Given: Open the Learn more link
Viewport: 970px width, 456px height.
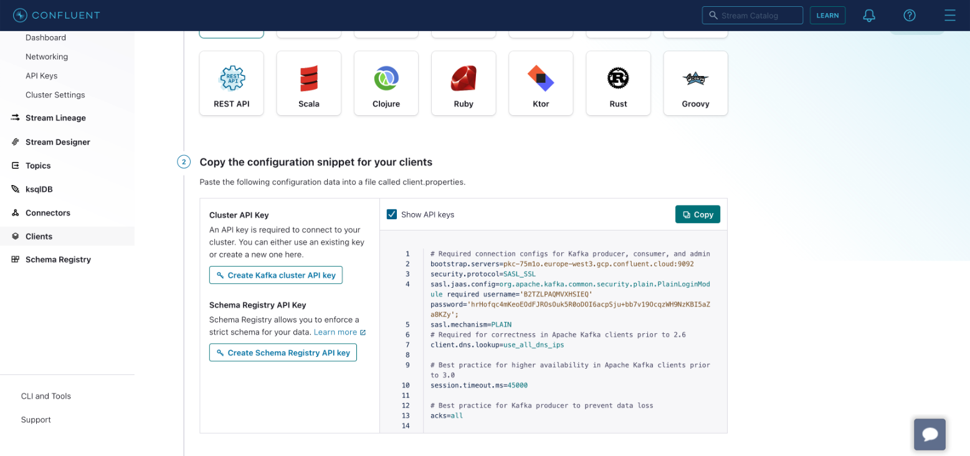Looking at the screenshot, I should tap(340, 332).
